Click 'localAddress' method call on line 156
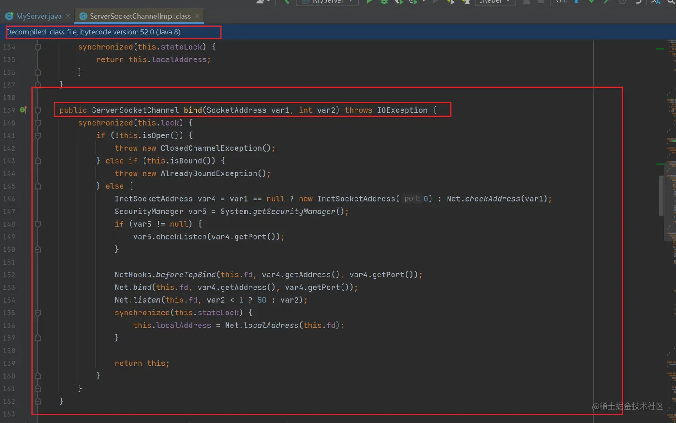Image resolution: width=676 pixels, height=423 pixels. (270, 326)
